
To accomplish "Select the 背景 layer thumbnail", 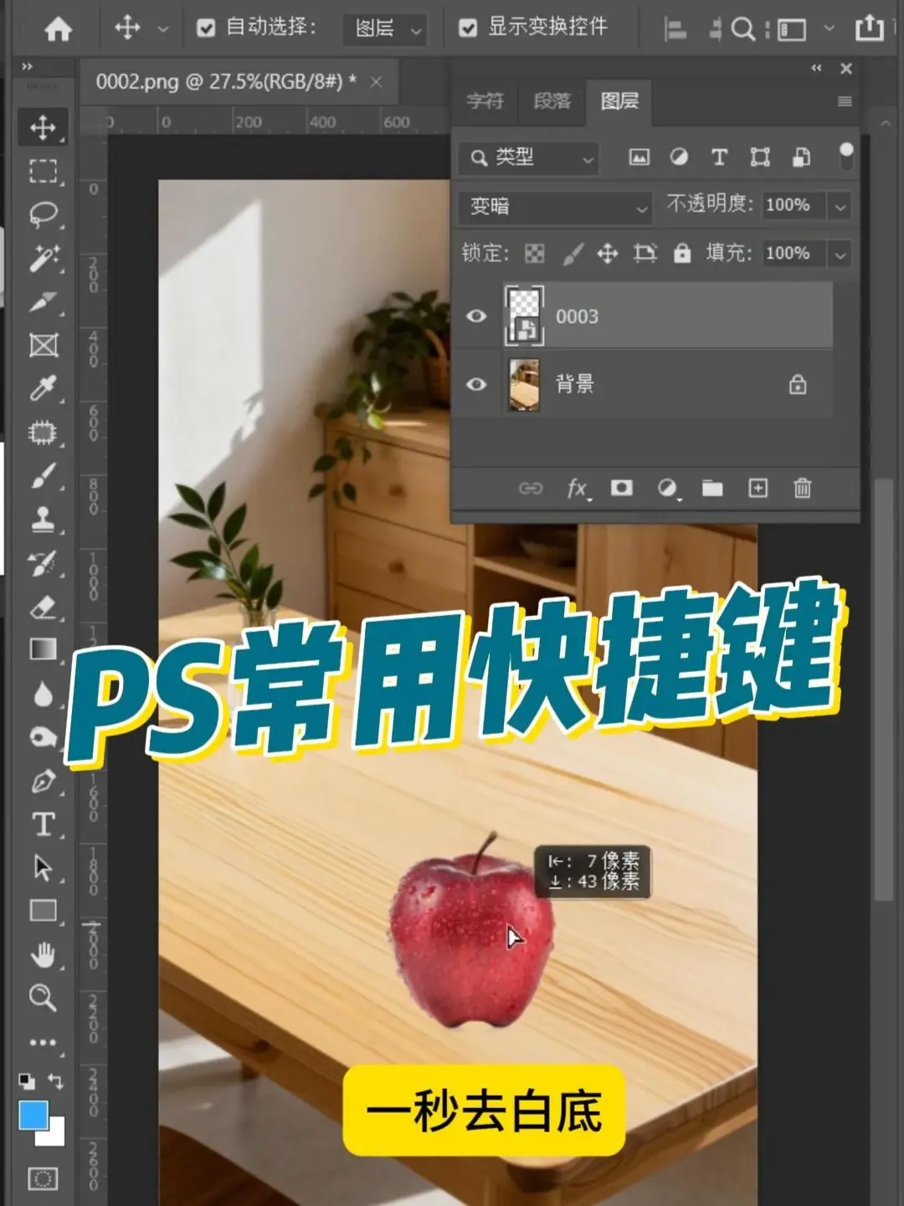I will tap(525, 384).
